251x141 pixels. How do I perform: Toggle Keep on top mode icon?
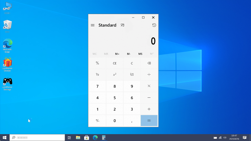point(122,25)
